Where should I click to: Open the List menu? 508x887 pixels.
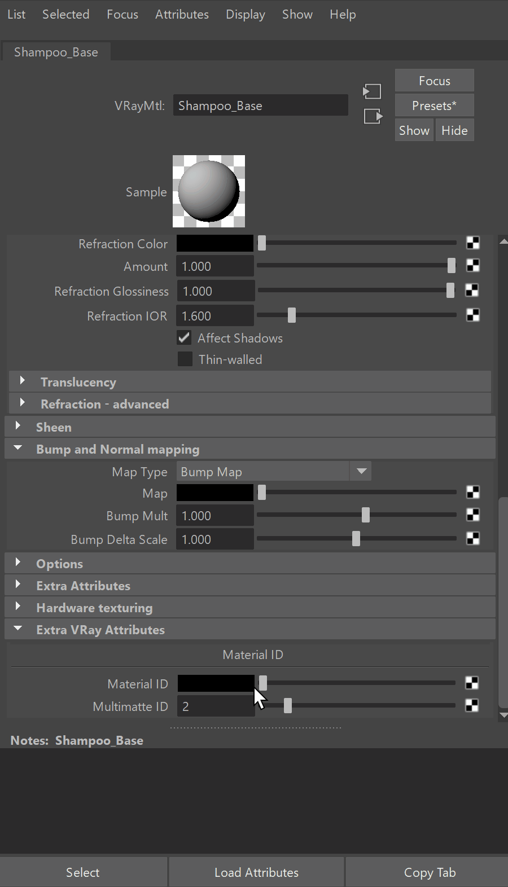click(16, 14)
